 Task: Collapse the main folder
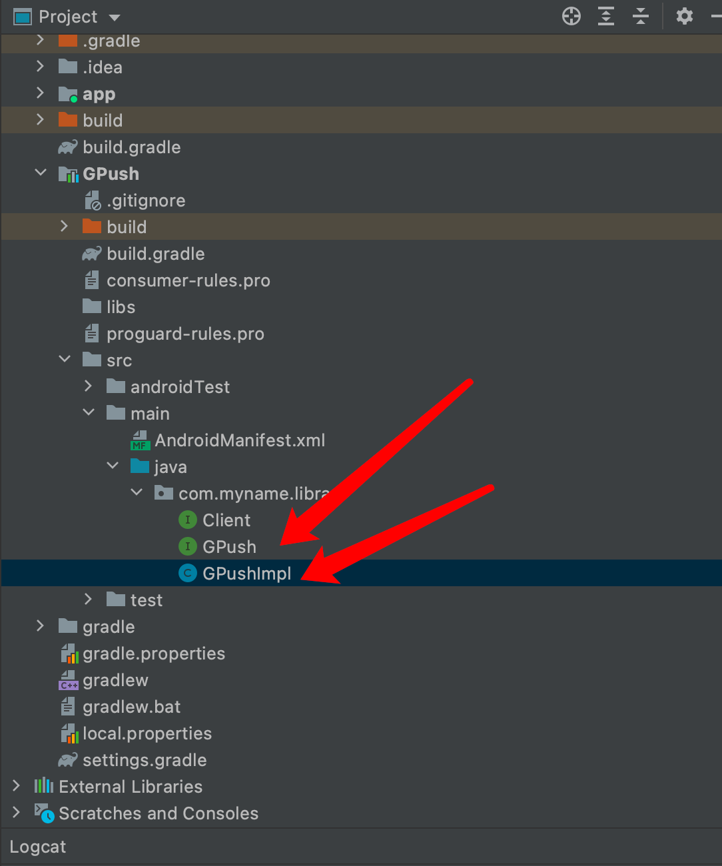tap(89, 413)
